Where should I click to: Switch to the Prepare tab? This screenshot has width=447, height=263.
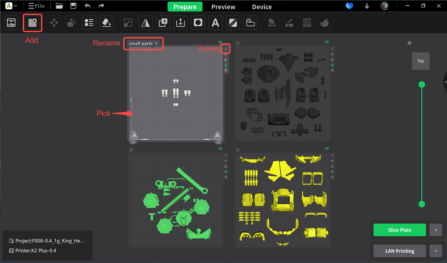185,7
